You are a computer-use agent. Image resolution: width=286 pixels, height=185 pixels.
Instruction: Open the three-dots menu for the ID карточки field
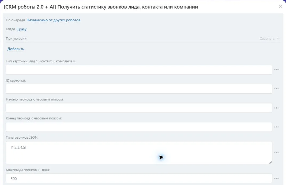click(x=276, y=89)
